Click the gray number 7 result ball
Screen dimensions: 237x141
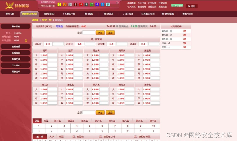click(x=70, y=5)
